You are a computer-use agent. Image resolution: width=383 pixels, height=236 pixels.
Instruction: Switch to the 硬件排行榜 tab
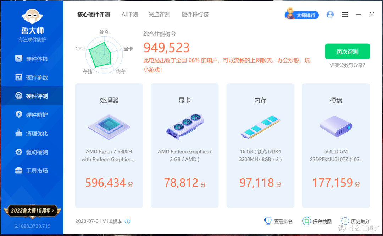click(x=195, y=15)
